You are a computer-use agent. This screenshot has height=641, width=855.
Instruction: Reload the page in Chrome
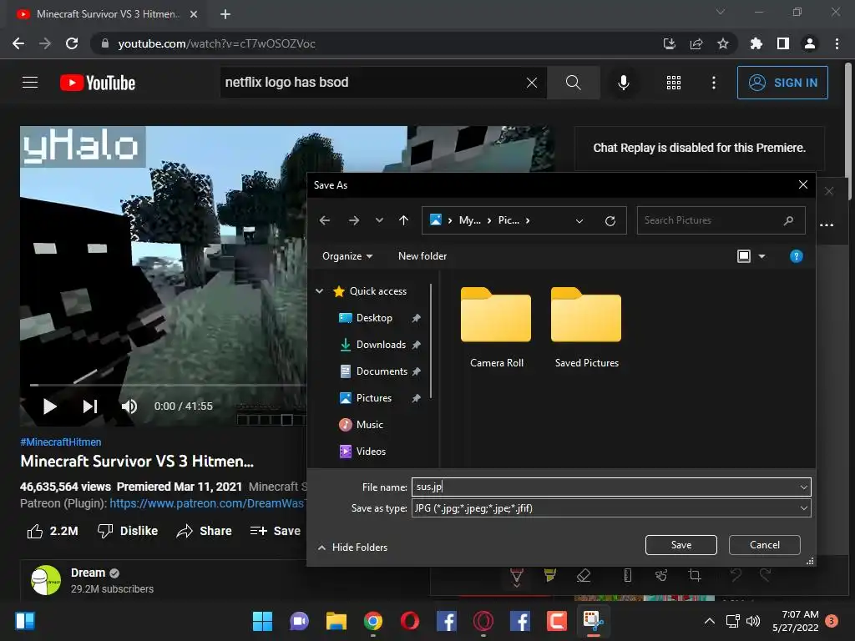72,43
